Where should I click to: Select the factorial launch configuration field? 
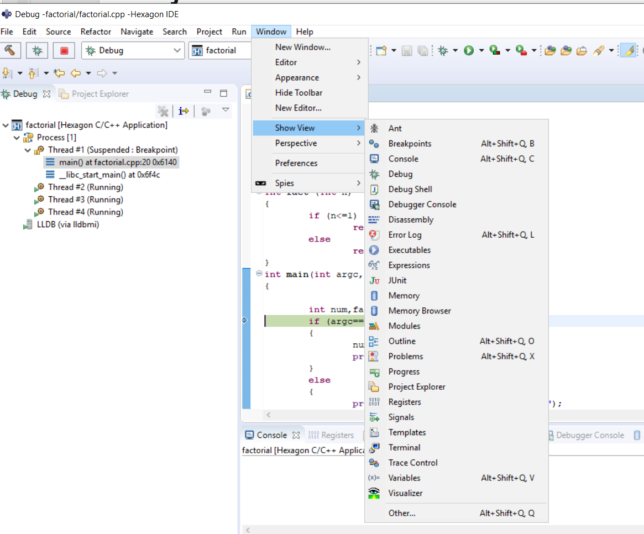219,50
